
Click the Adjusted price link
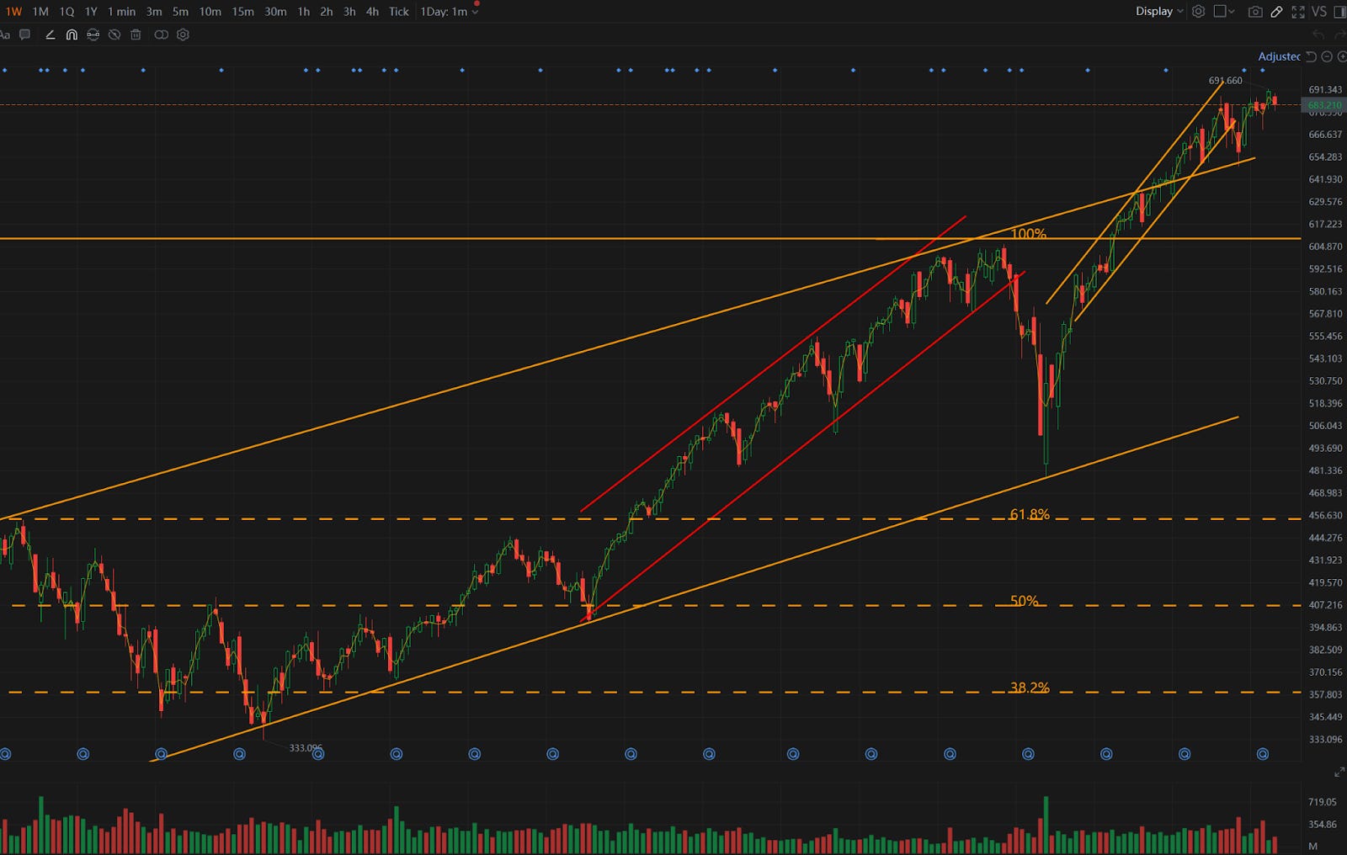[x=1280, y=57]
